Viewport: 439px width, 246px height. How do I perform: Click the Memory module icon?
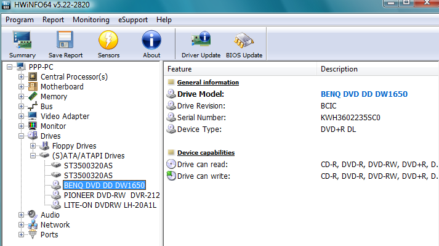(x=33, y=96)
